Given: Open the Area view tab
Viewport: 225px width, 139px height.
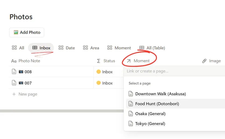Looking at the screenshot, I should (91, 48).
